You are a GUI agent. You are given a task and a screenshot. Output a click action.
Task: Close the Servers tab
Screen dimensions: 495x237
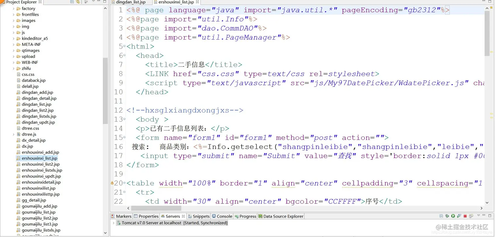(x=183, y=216)
